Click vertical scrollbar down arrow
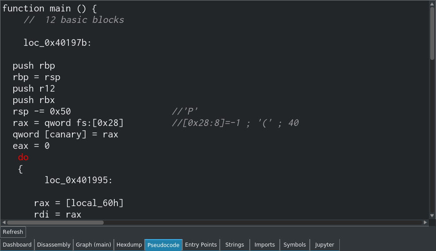Image resolution: width=436 pixels, height=251 pixels. click(432, 215)
